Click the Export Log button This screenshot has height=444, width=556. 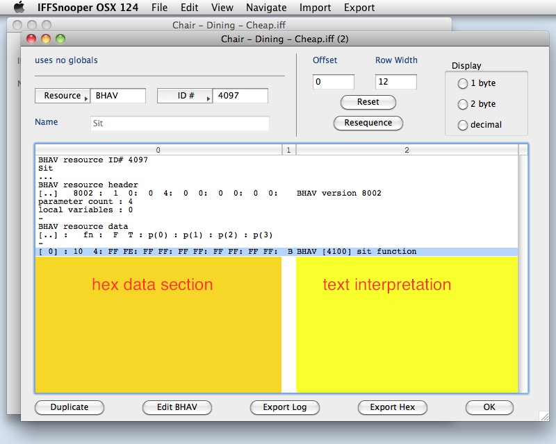(x=285, y=407)
